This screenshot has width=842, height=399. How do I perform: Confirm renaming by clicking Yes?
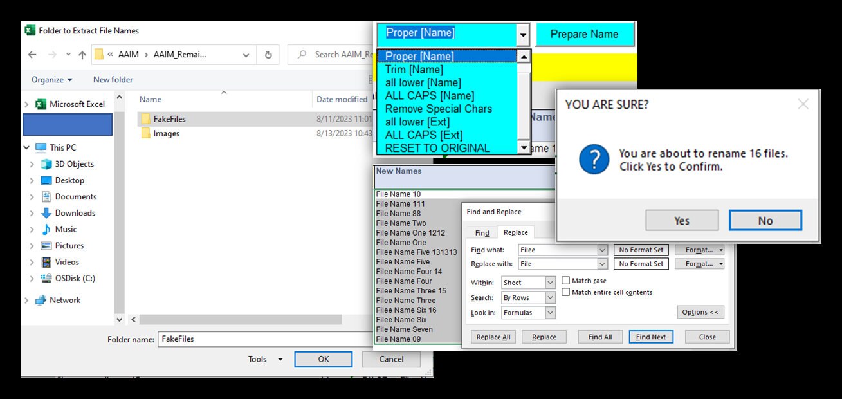(x=682, y=220)
